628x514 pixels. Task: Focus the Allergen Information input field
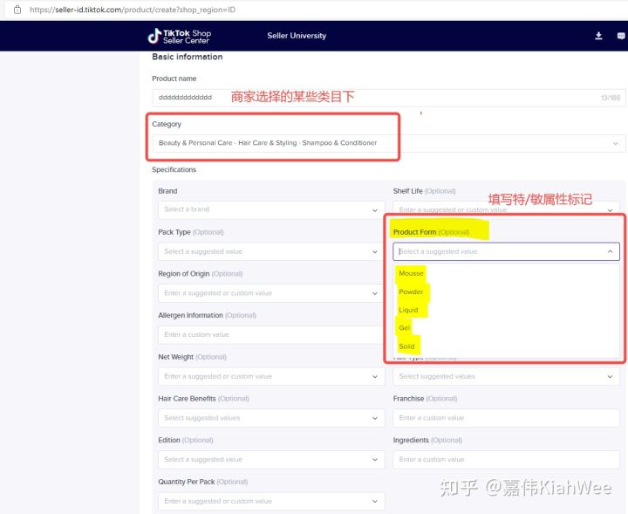(x=271, y=335)
